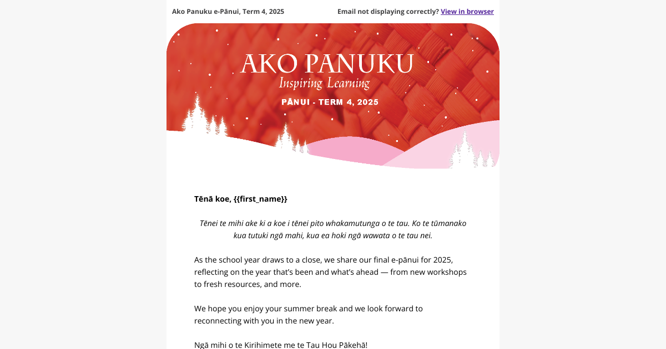The height and width of the screenshot is (349, 666).
Task: Click the AKO PANUKU banner title
Action: click(327, 64)
